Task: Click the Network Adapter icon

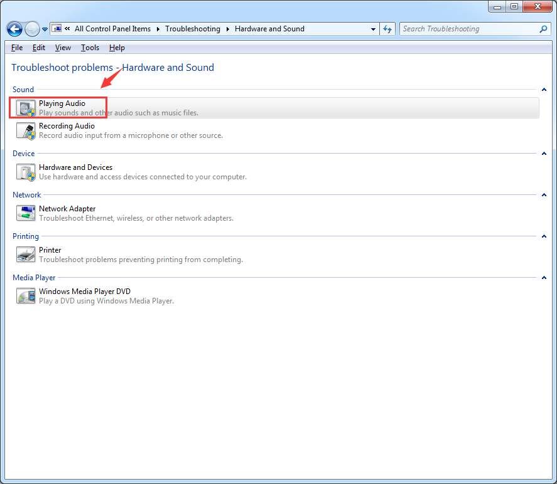Action: 26,213
